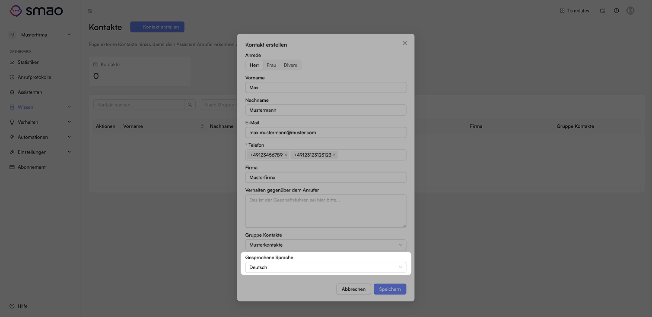The image size is (652, 317).
Task: Click the Firma column header
Action: [x=476, y=126]
